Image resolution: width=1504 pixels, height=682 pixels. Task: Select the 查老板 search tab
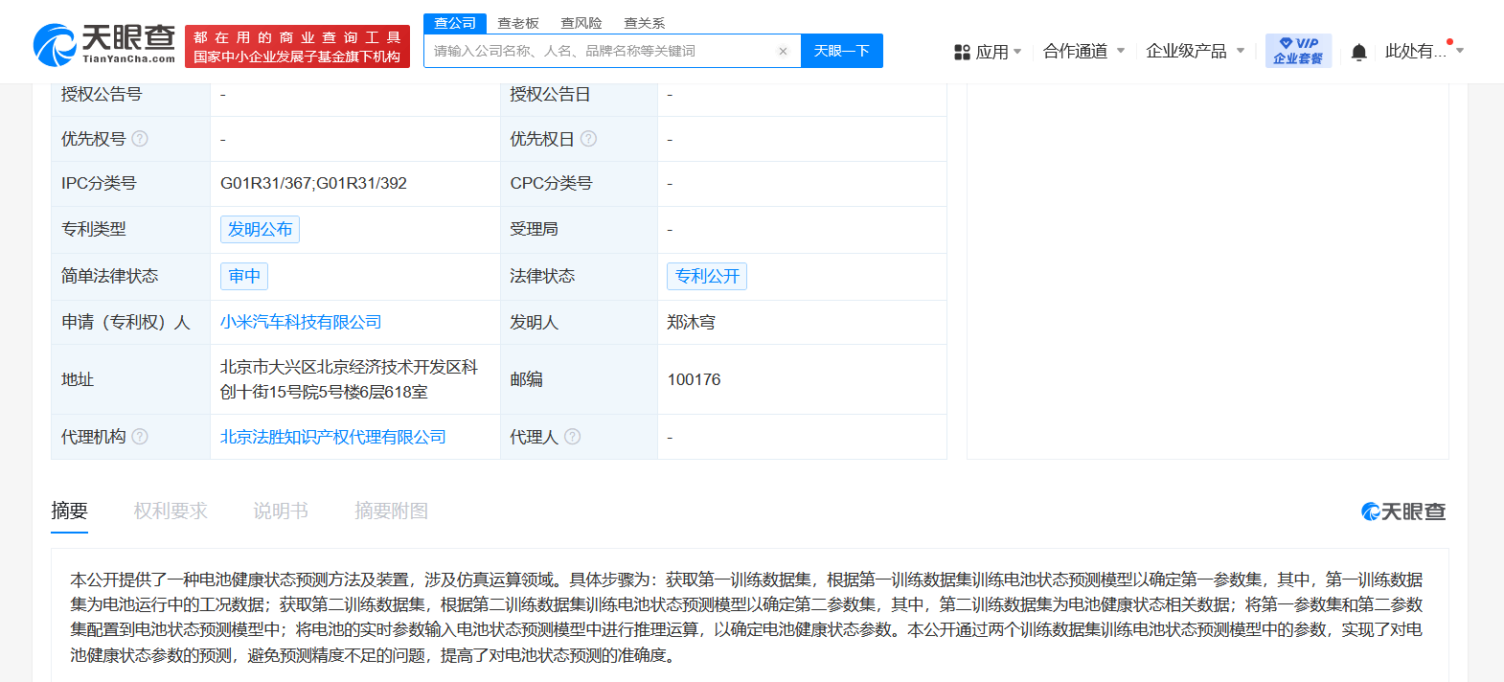[518, 23]
